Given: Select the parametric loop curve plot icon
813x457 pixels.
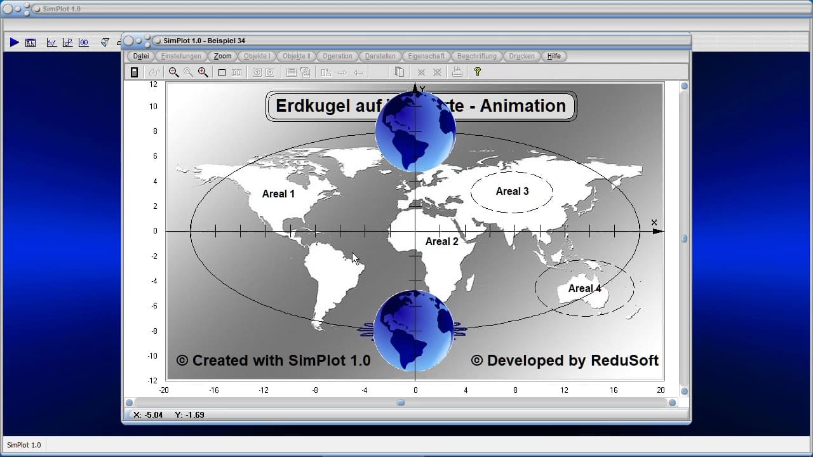Looking at the screenshot, I should pos(67,43).
